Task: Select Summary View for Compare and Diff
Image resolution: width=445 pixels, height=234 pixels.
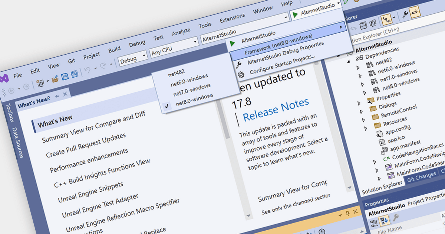Action: coord(93,127)
